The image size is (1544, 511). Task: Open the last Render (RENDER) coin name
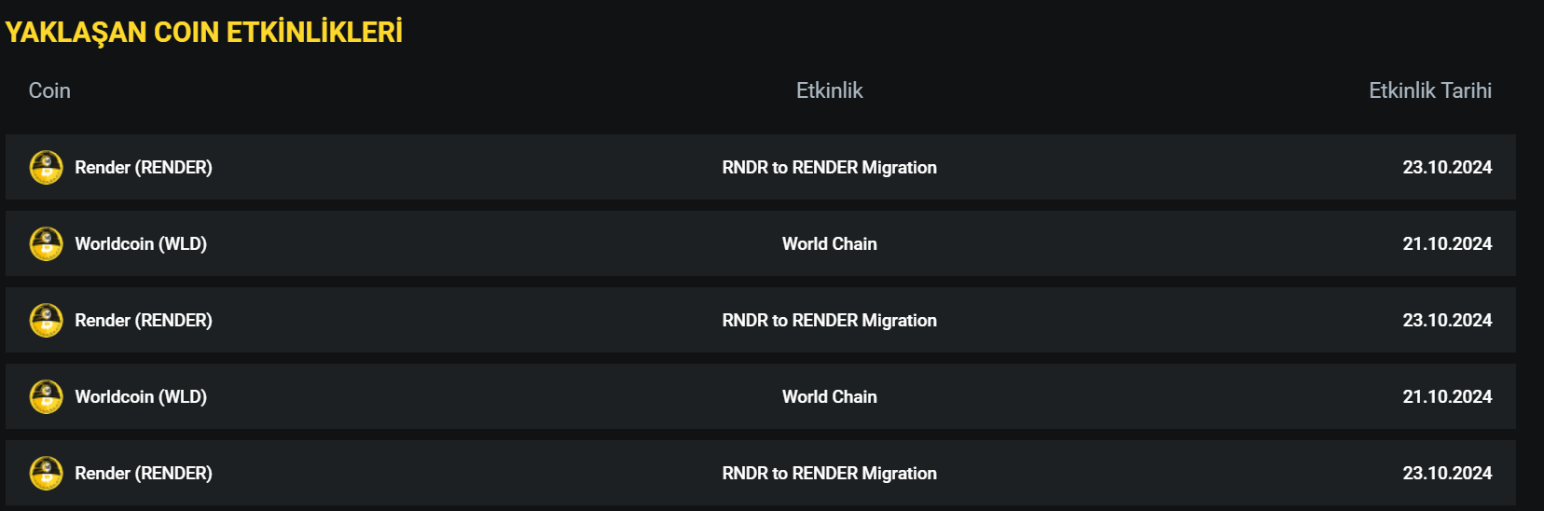coord(144,474)
